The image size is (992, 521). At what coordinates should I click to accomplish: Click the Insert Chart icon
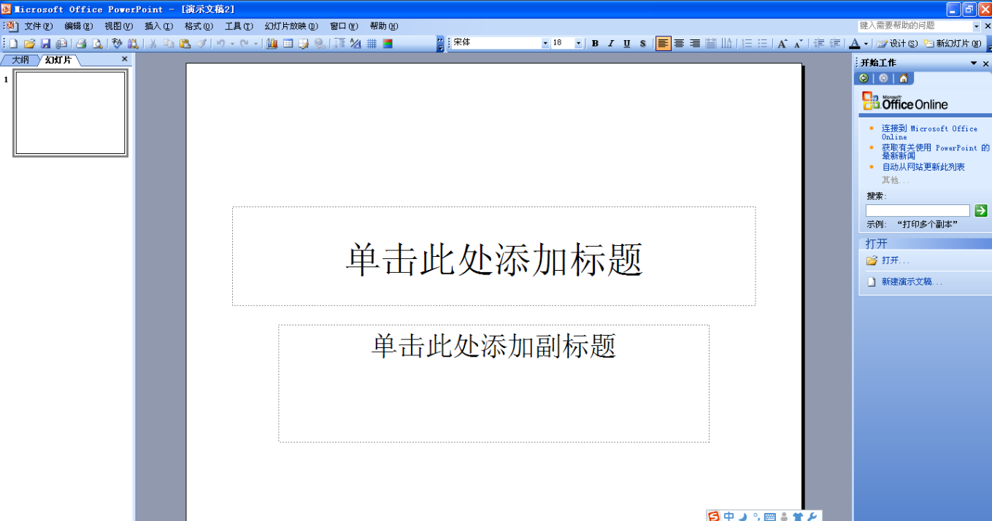(272, 44)
